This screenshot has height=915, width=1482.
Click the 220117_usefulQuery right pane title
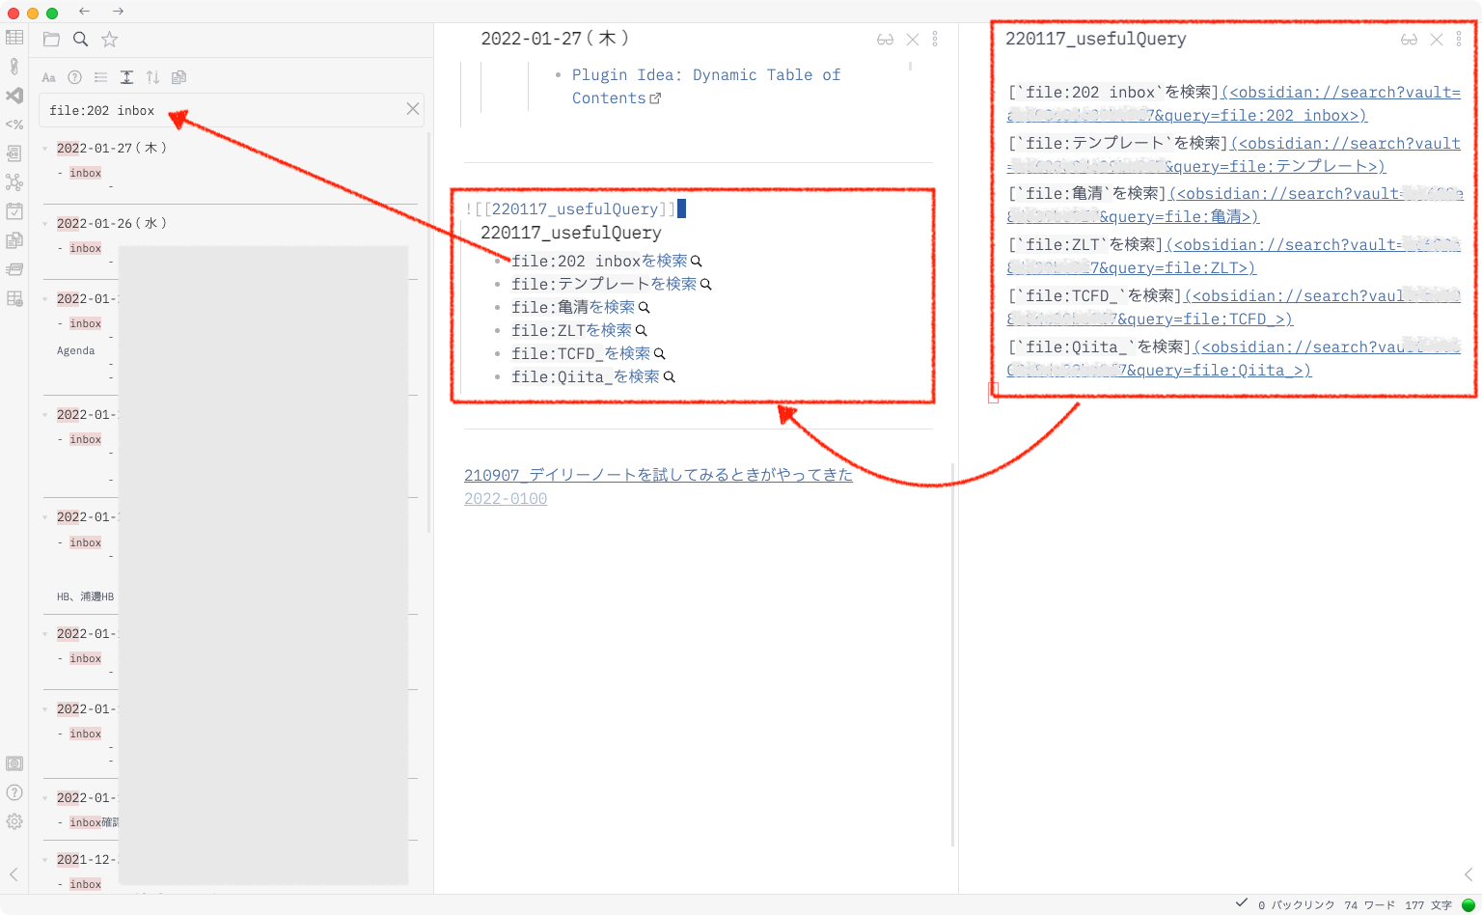point(1096,40)
